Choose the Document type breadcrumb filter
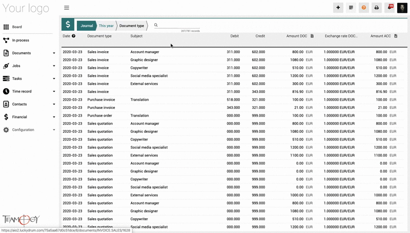This screenshot has width=410, height=233. point(132,26)
